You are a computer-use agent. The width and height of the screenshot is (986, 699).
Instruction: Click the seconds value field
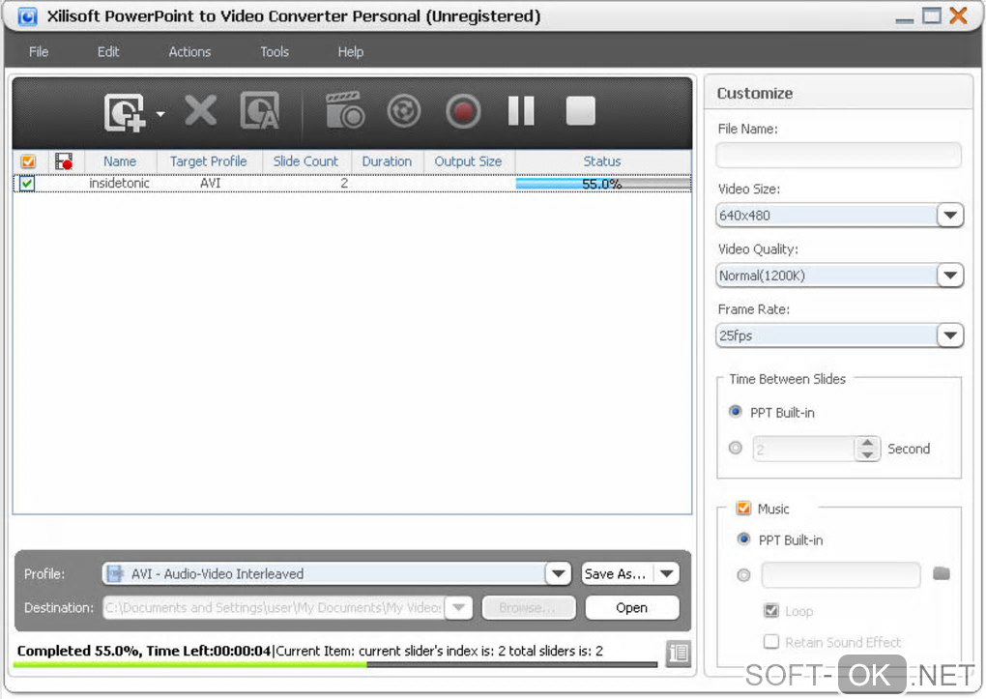tap(803, 449)
